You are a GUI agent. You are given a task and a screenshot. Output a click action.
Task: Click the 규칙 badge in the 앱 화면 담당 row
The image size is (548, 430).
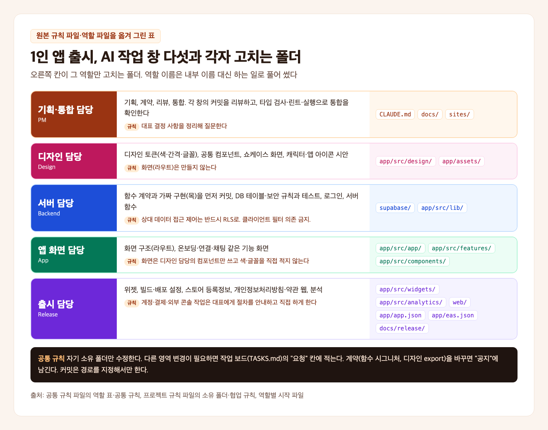[x=132, y=261]
